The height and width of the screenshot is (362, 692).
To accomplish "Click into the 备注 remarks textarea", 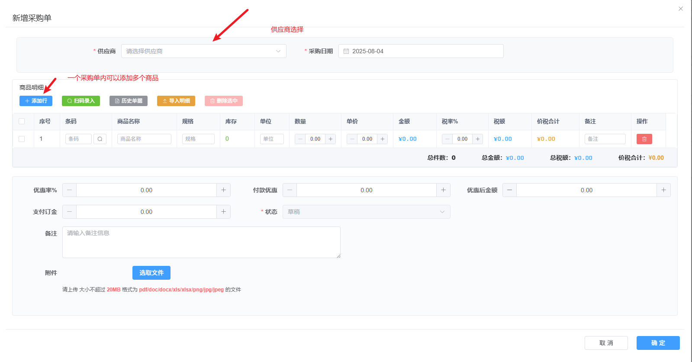I will coord(201,242).
